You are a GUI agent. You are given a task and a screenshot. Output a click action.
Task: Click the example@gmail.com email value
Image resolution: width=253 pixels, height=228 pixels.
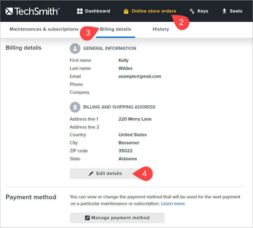click(140, 77)
